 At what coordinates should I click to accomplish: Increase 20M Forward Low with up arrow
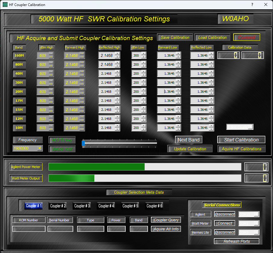pyautogui.click(x=178, y=90)
